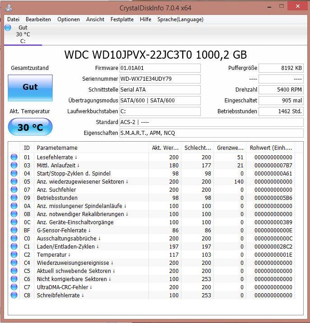Click the Rohwert column header
Screen dimensions: 310x323
[x=271, y=148]
